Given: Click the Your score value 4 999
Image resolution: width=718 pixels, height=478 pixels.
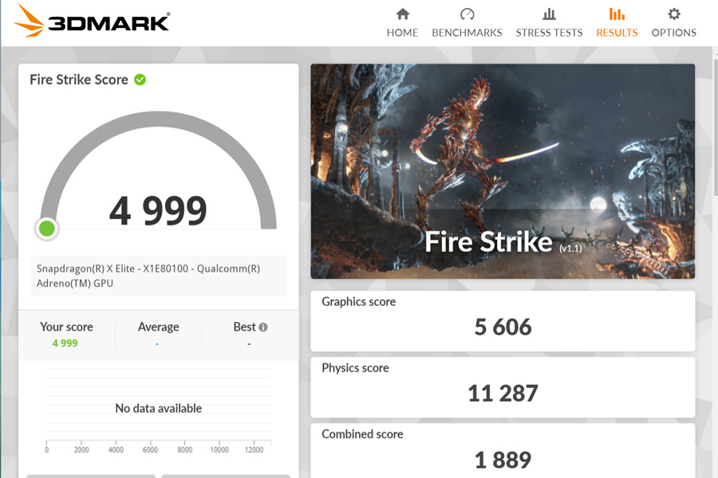Looking at the screenshot, I should pos(65,343).
